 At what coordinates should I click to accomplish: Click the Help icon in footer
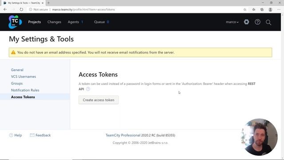pos(11,135)
